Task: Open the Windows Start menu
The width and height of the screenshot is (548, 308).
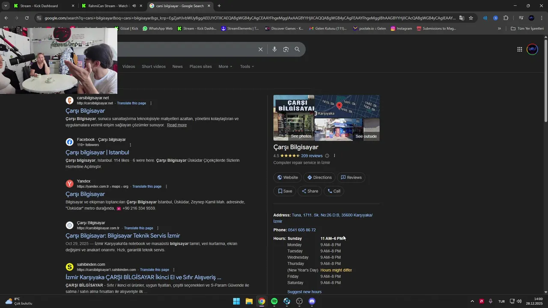Action: (x=236, y=301)
